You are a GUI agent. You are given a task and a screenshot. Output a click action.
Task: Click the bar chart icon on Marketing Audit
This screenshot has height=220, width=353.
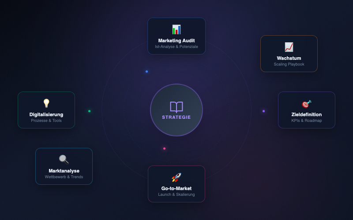coord(176,29)
